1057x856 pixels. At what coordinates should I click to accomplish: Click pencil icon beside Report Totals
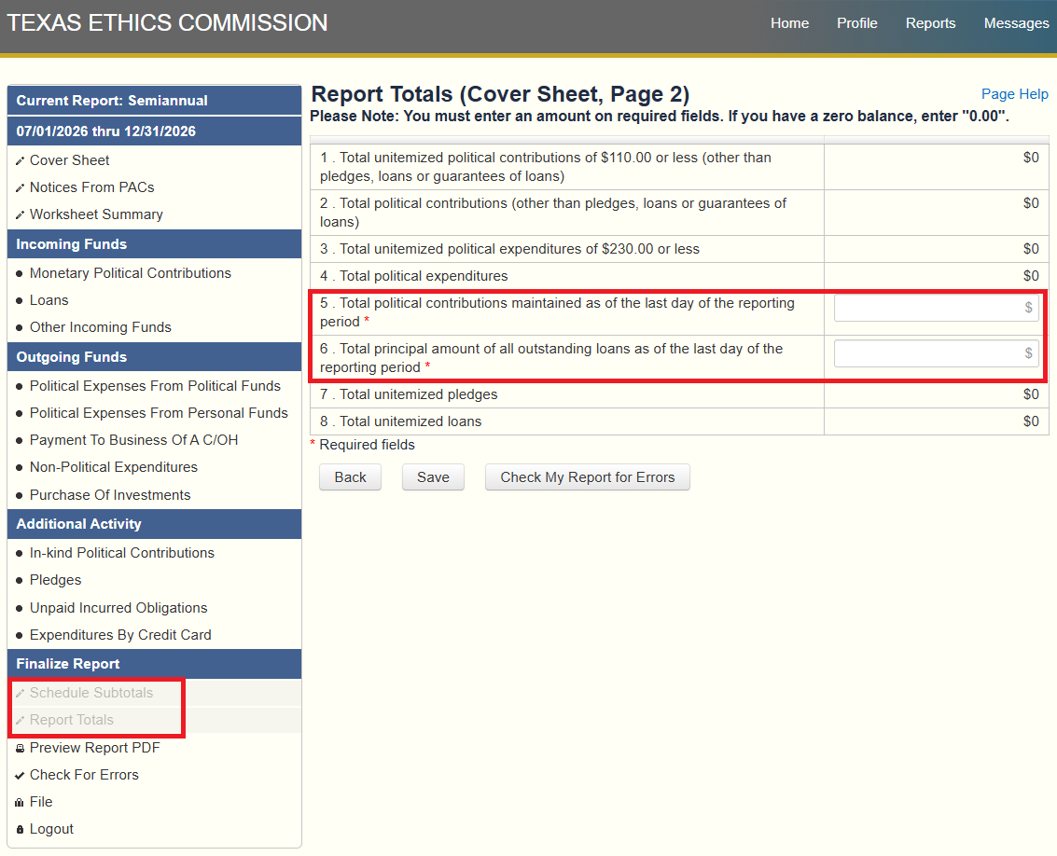20,721
